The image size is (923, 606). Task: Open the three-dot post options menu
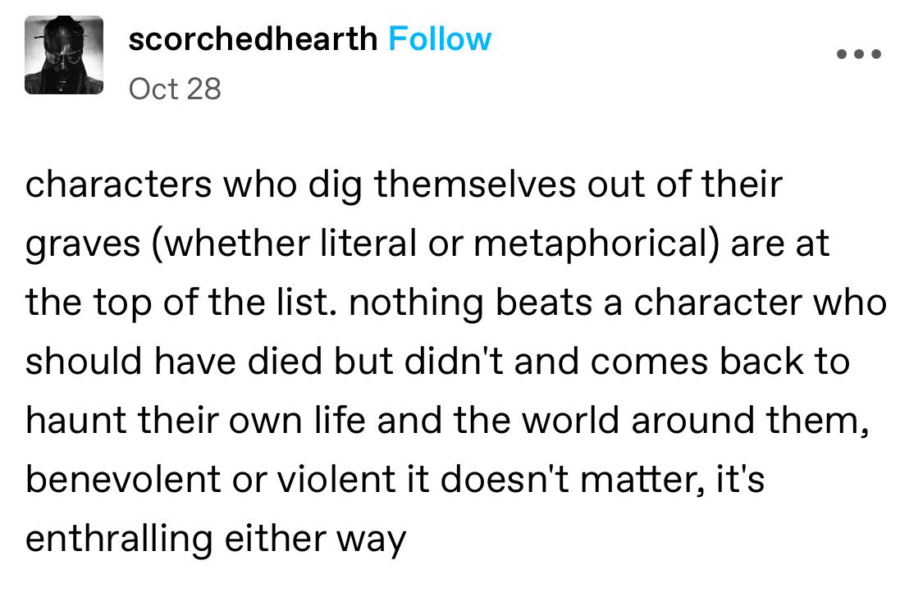pos(860,55)
